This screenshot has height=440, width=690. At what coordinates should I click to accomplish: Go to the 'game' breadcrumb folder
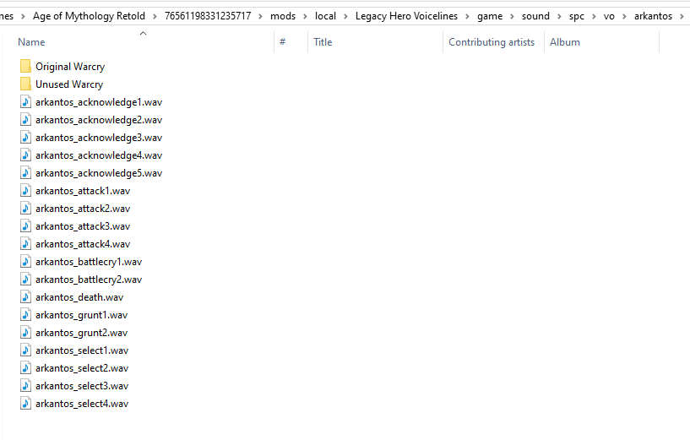490,16
